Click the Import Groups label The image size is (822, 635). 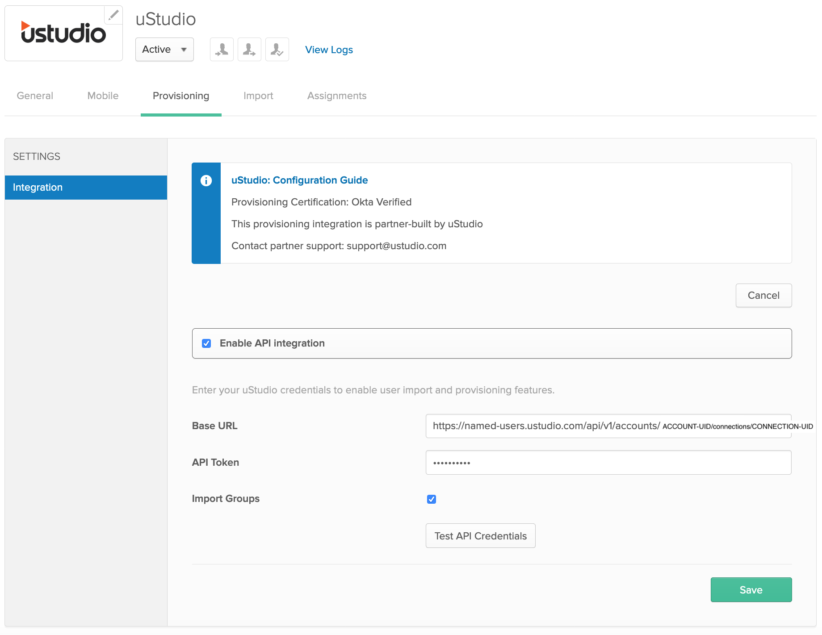pyautogui.click(x=226, y=499)
